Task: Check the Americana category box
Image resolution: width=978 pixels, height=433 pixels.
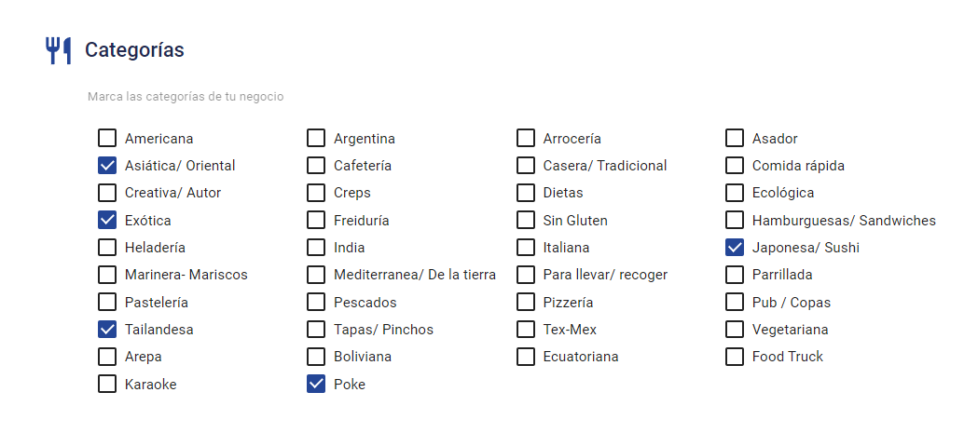Action: click(x=107, y=139)
